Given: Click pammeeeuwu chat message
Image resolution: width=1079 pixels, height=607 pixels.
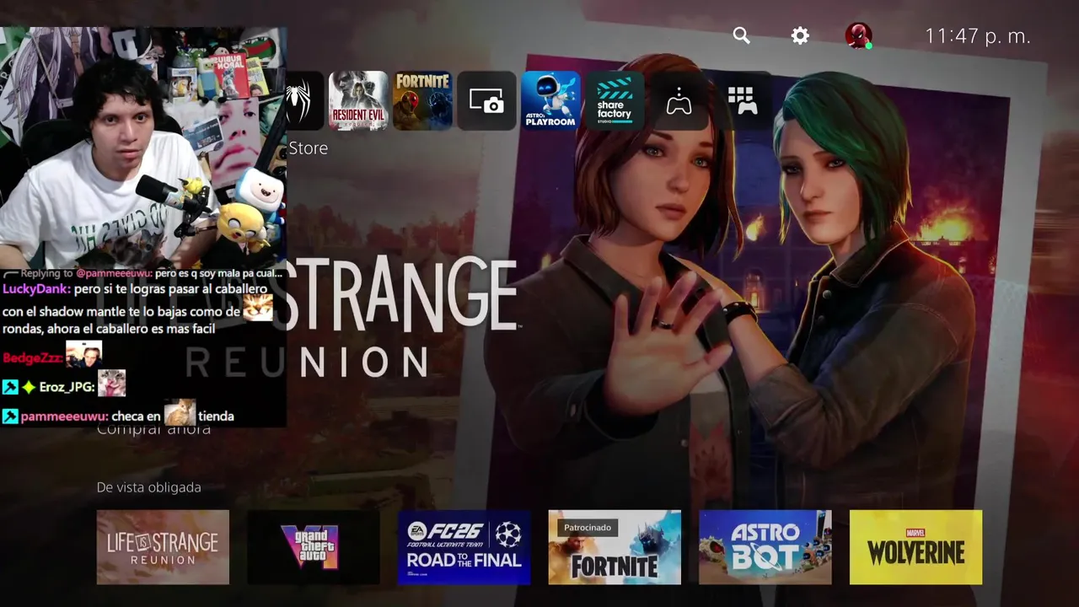Looking at the screenshot, I should tap(118, 416).
